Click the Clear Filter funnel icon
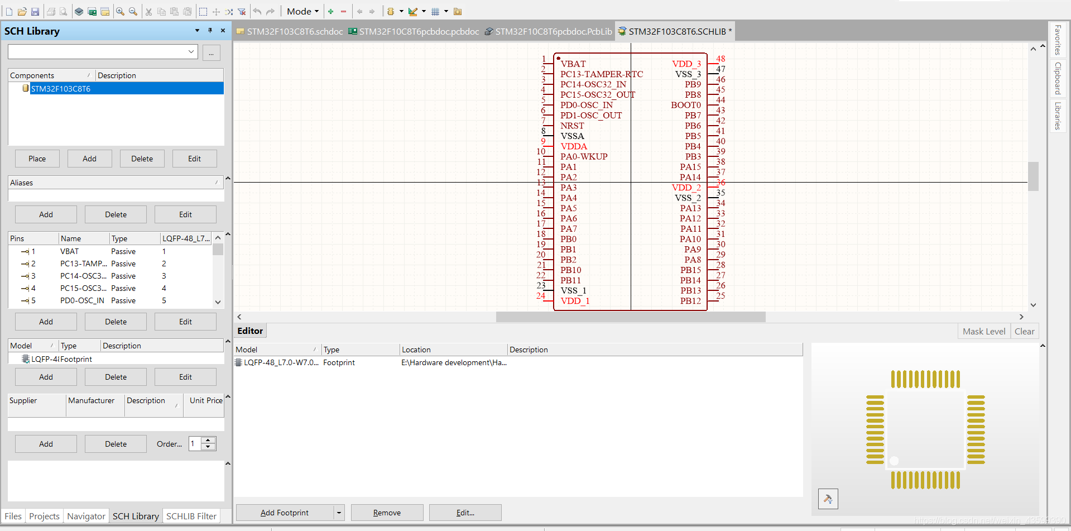Screen dimensions: 1071x531 242,12
